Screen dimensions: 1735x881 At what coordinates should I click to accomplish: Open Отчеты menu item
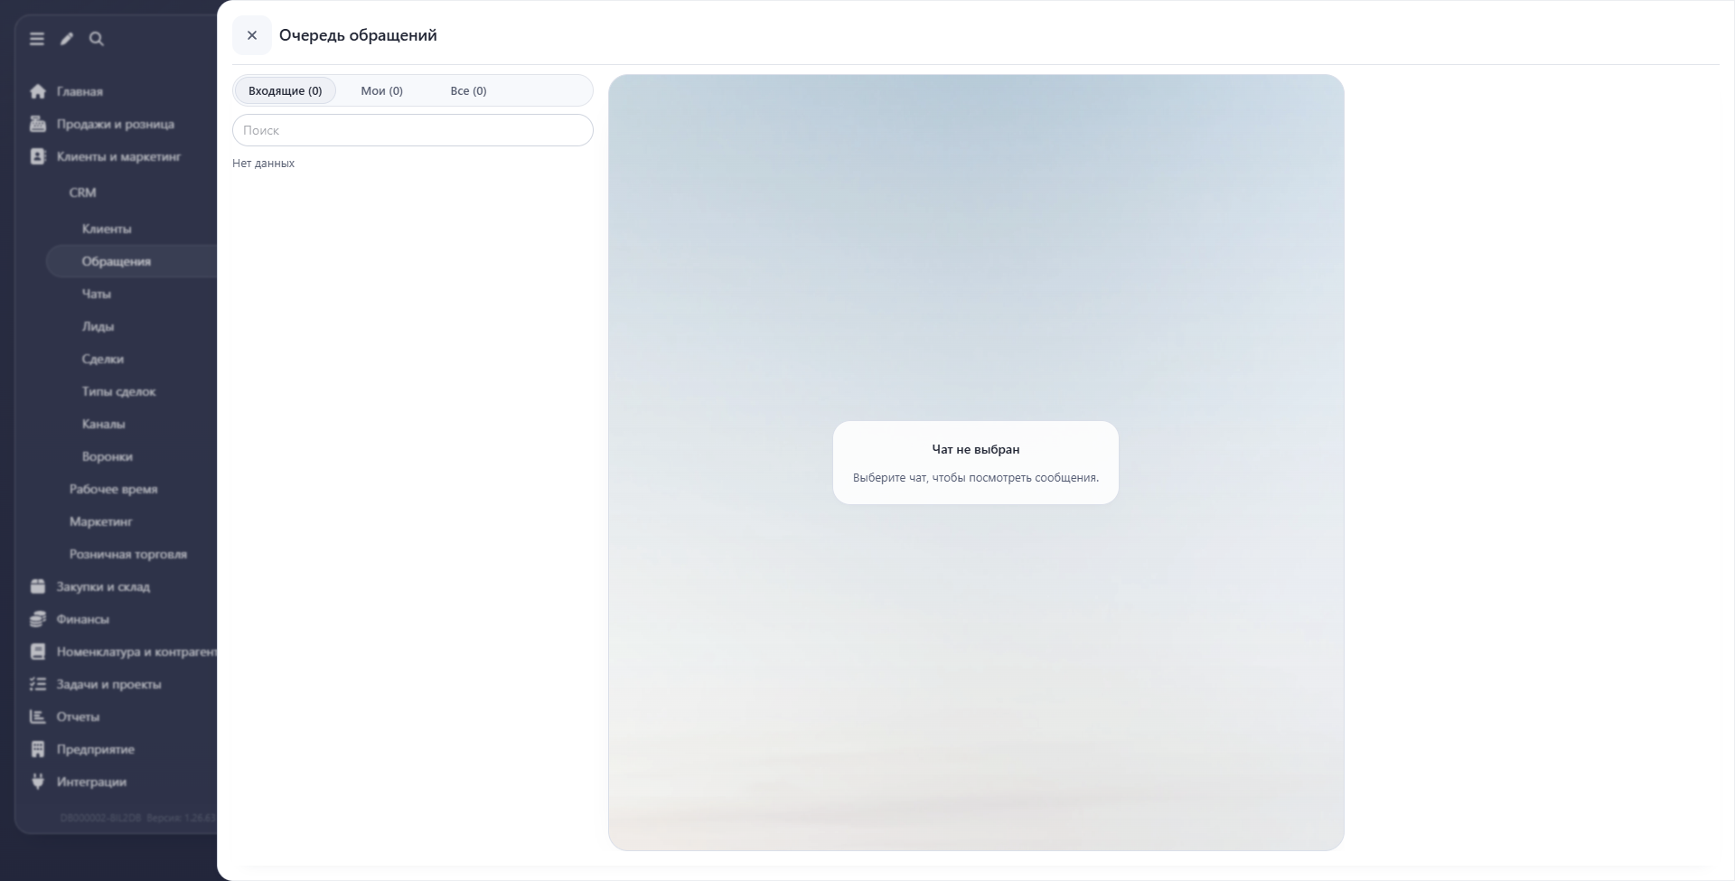[x=78, y=717]
